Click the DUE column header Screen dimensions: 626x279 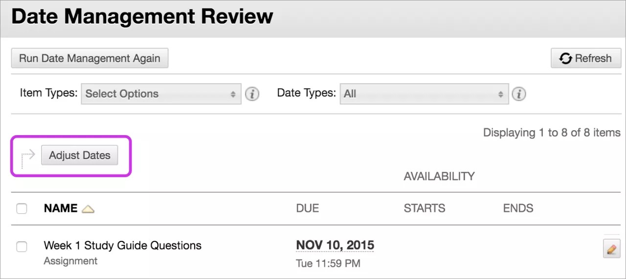[307, 208]
